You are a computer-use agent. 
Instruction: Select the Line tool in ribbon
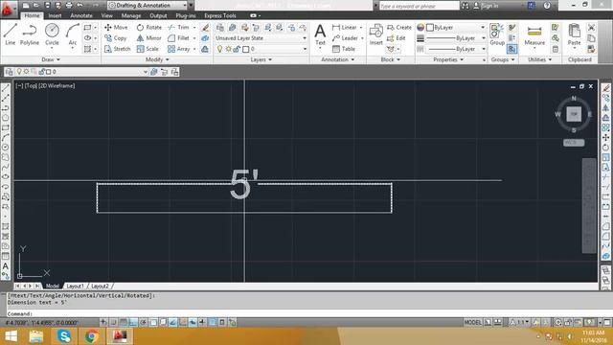click(11, 34)
